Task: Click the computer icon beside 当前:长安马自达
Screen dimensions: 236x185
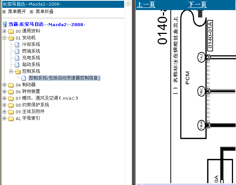Action: [5, 24]
